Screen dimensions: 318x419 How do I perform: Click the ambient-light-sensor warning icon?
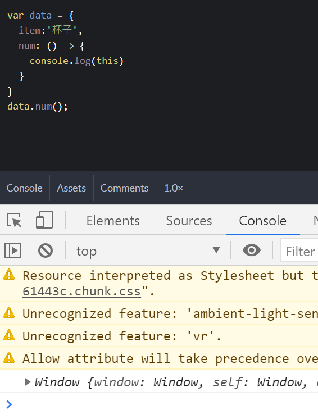tap(9, 313)
